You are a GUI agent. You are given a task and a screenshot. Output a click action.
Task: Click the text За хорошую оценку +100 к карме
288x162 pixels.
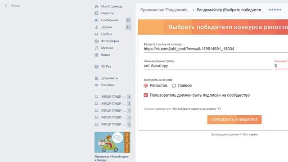pyautogui.click(x=234, y=135)
